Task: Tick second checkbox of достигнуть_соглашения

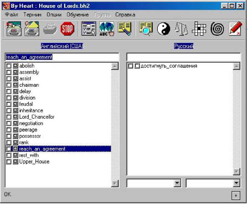Action: click(137, 66)
